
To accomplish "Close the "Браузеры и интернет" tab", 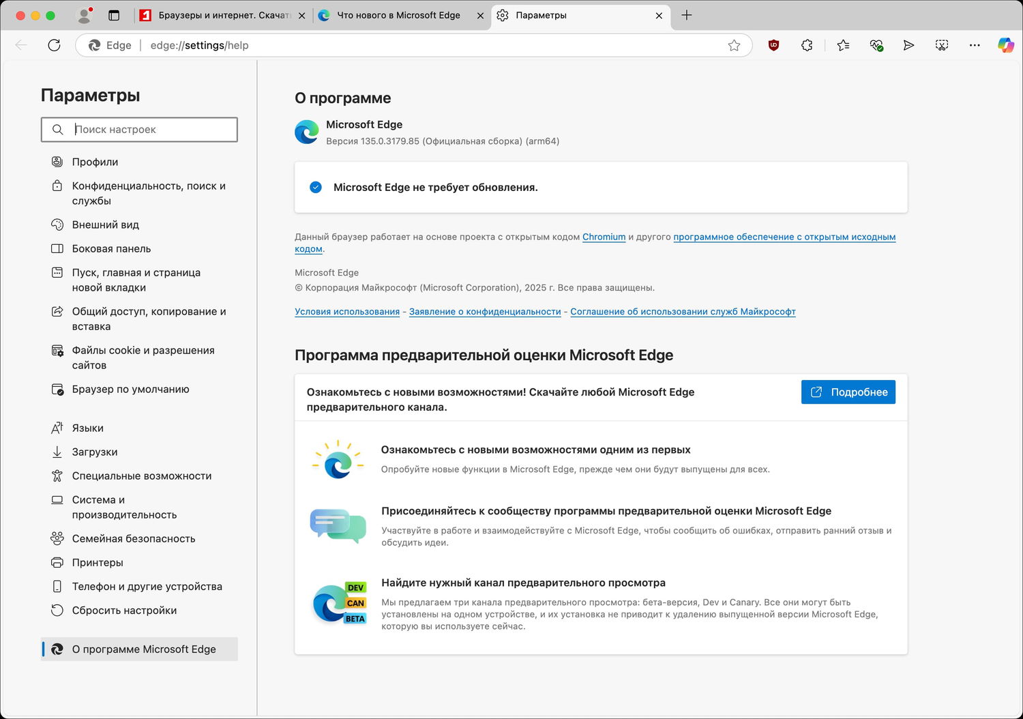I will 301,15.
